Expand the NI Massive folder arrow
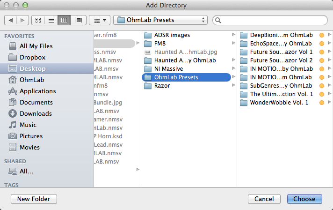The height and width of the screenshot is (210, 333). coord(233,68)
